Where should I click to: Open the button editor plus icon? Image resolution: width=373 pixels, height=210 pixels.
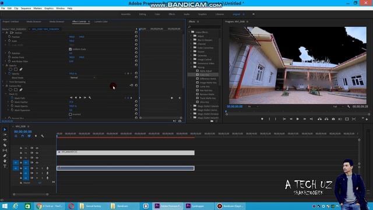click(x=367, y=119)
